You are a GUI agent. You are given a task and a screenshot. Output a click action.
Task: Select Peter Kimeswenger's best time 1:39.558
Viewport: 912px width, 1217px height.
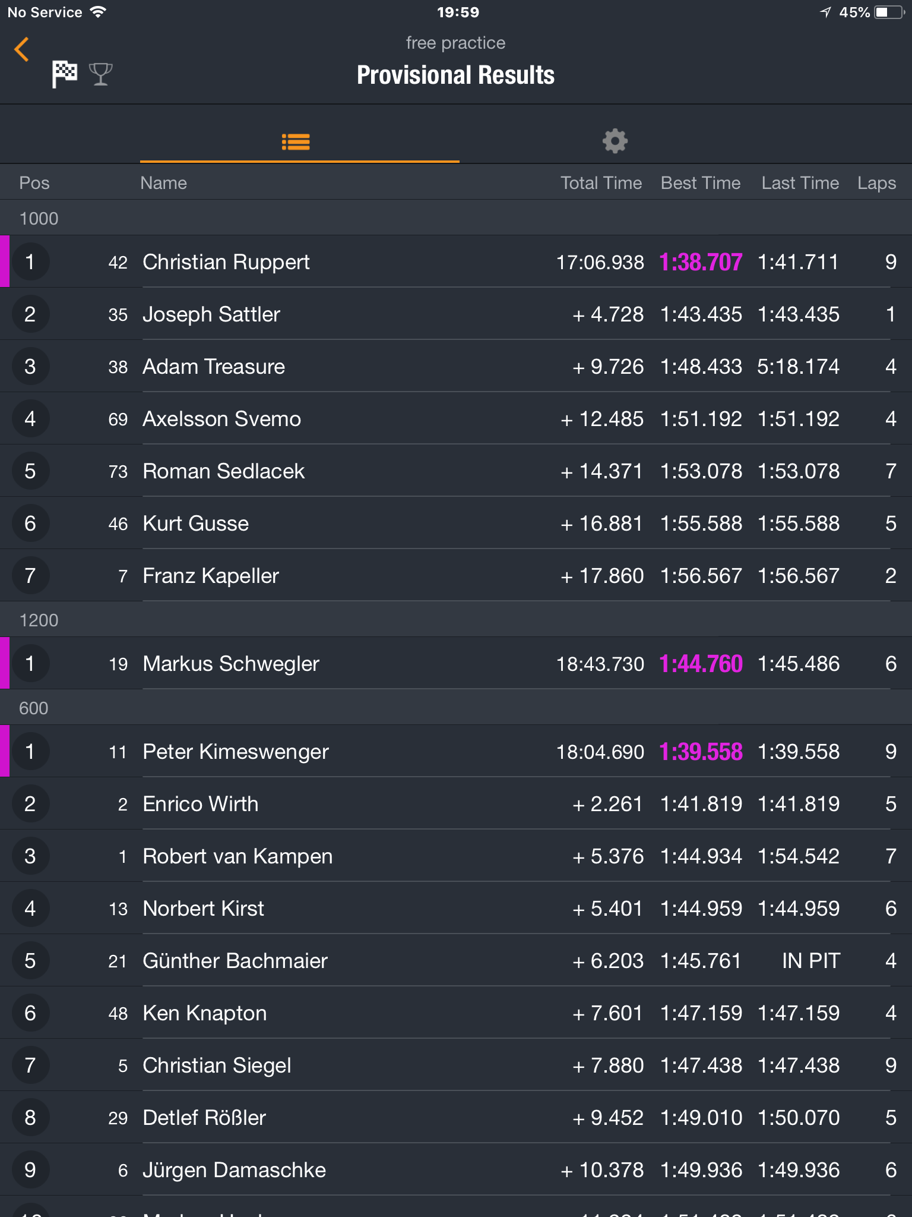(x=701, y=752)
